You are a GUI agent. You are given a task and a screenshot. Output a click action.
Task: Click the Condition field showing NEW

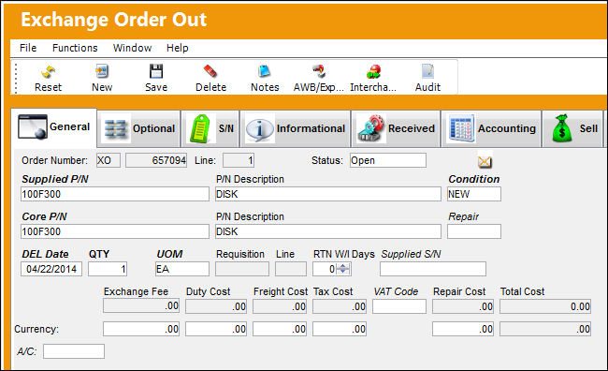click(x=474, y=194)
